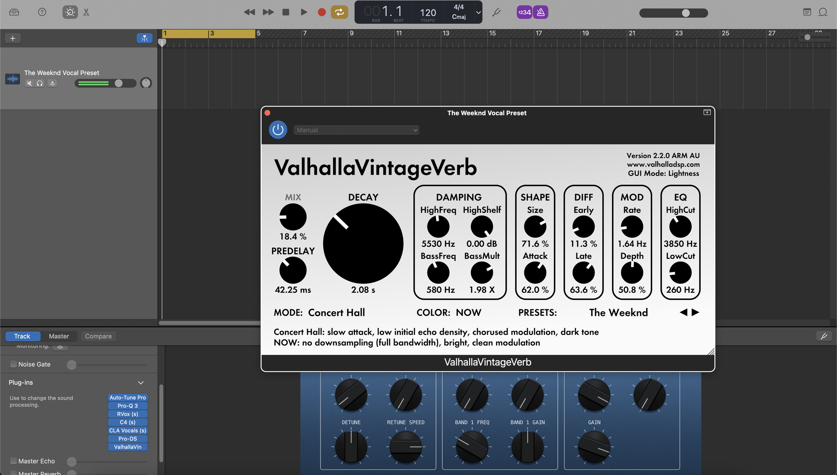This screenshot has width=837, height=475.
Task: Click the Compare button
Action: [98, 336]
